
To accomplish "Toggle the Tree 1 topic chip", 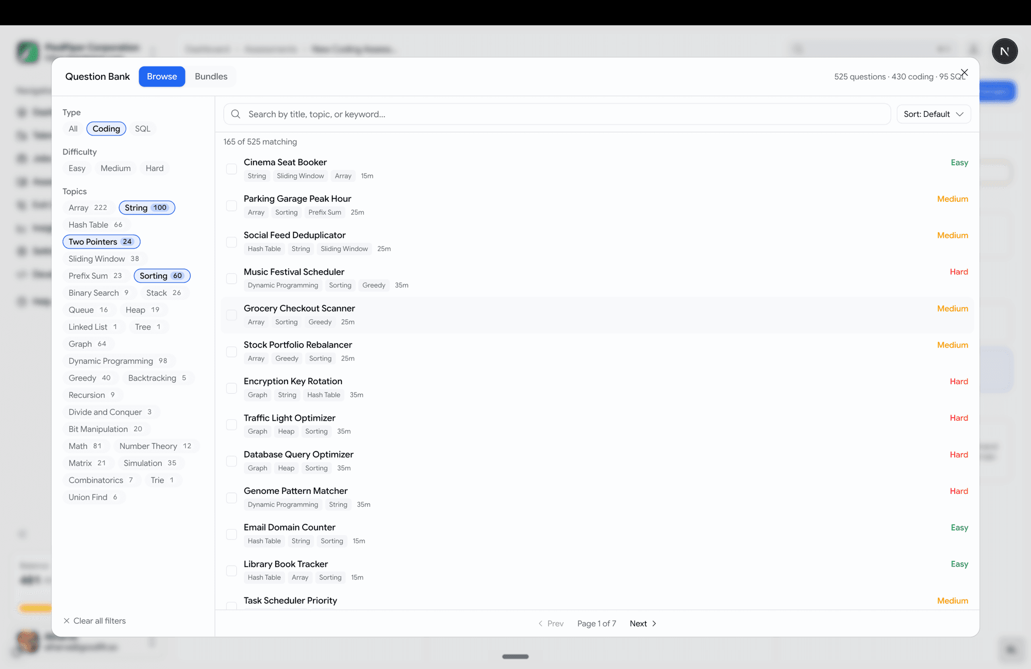I will 148,327.
